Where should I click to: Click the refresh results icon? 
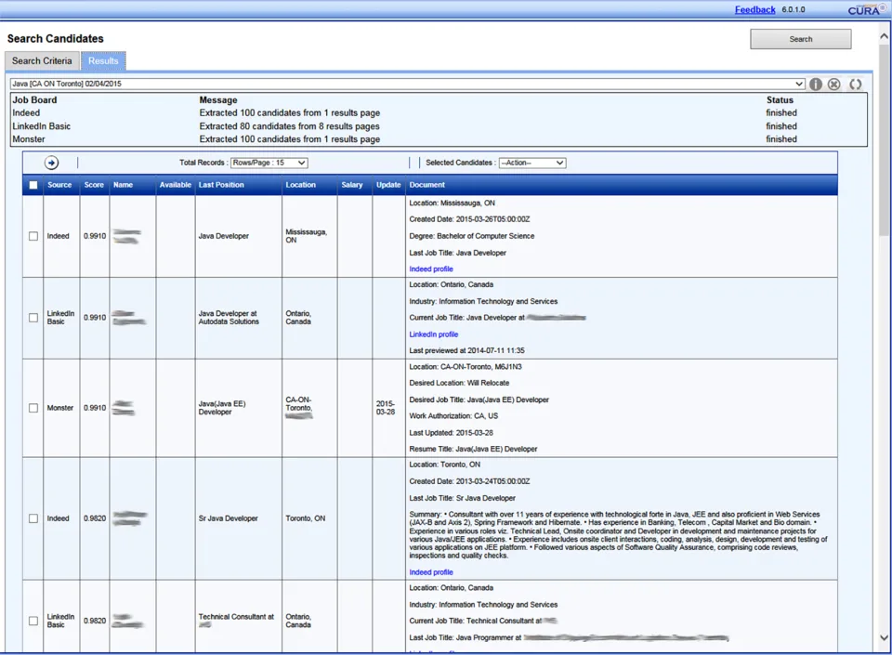(x=855, y=85)
